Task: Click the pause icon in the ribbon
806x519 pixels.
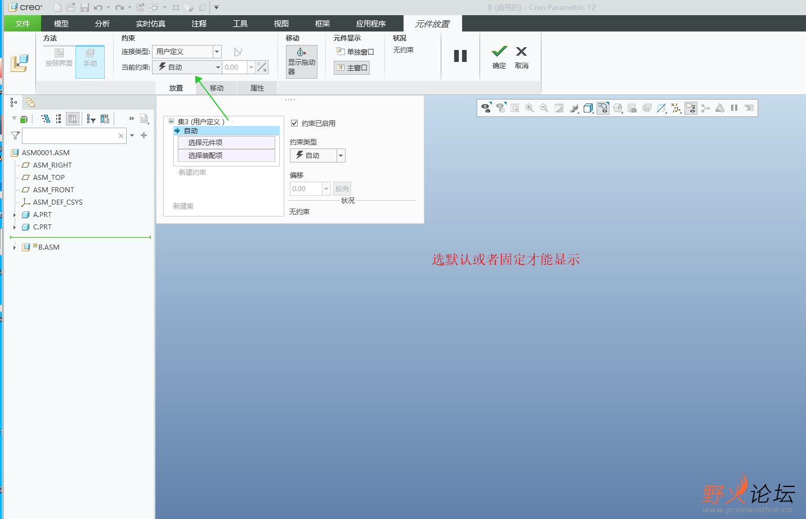Action: coord(460,55)
